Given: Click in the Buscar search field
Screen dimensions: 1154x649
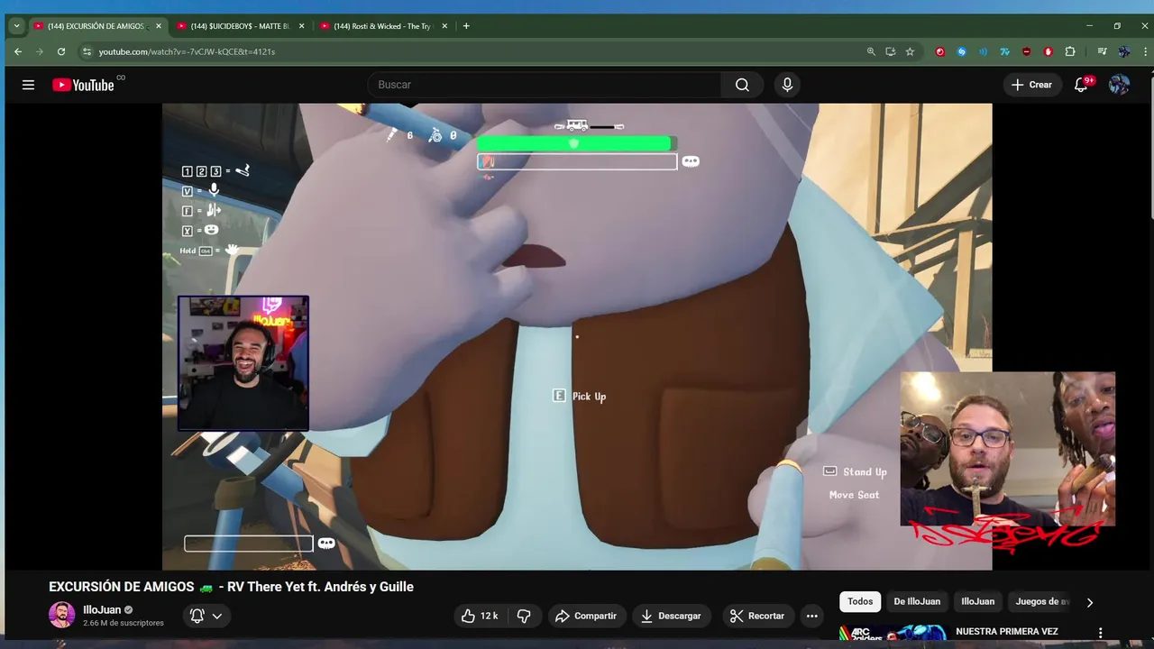Looking at the screenshot, I should (544, 85).
